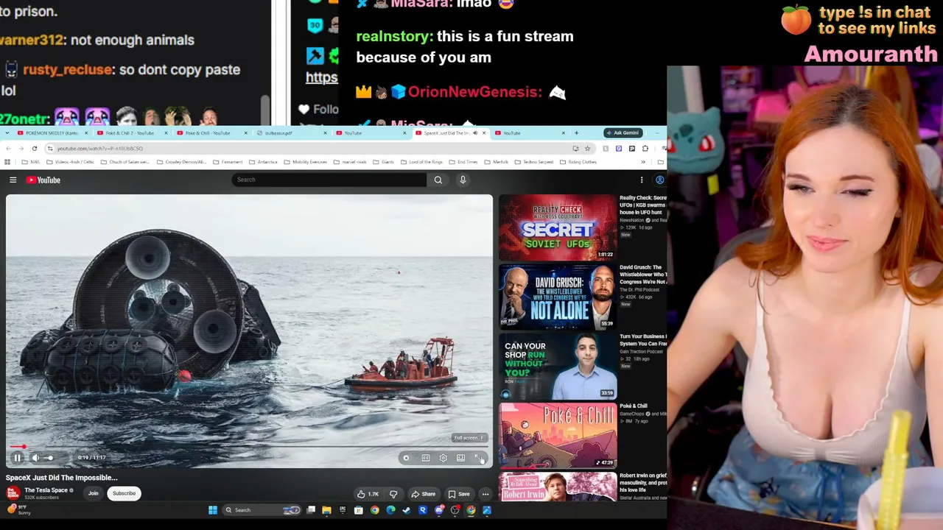The image size is (943, 530).
Task: Reload the YouTube page
Action: click(x=35, y=149)
